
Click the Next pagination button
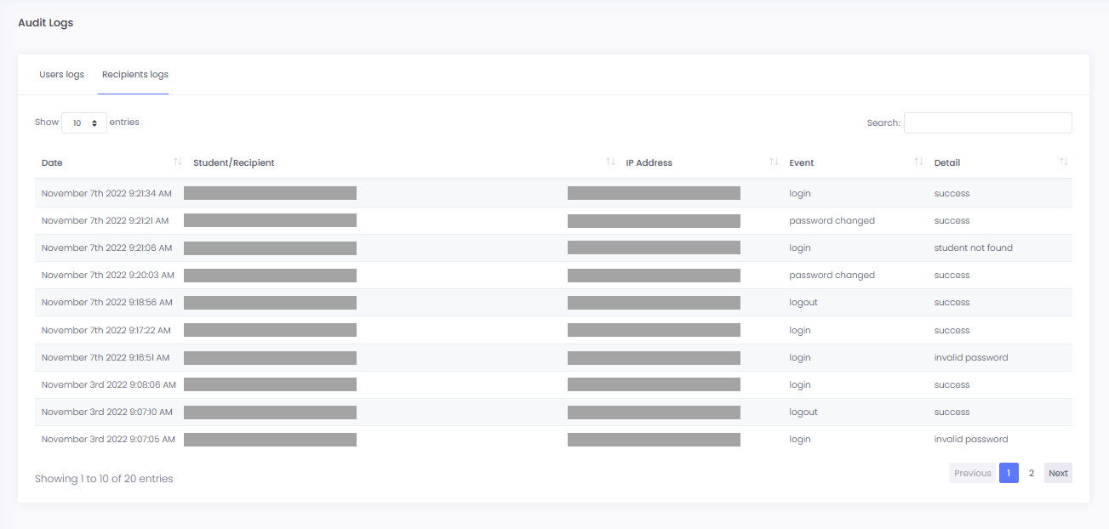pyautogui.click(x=1058, y=473)
